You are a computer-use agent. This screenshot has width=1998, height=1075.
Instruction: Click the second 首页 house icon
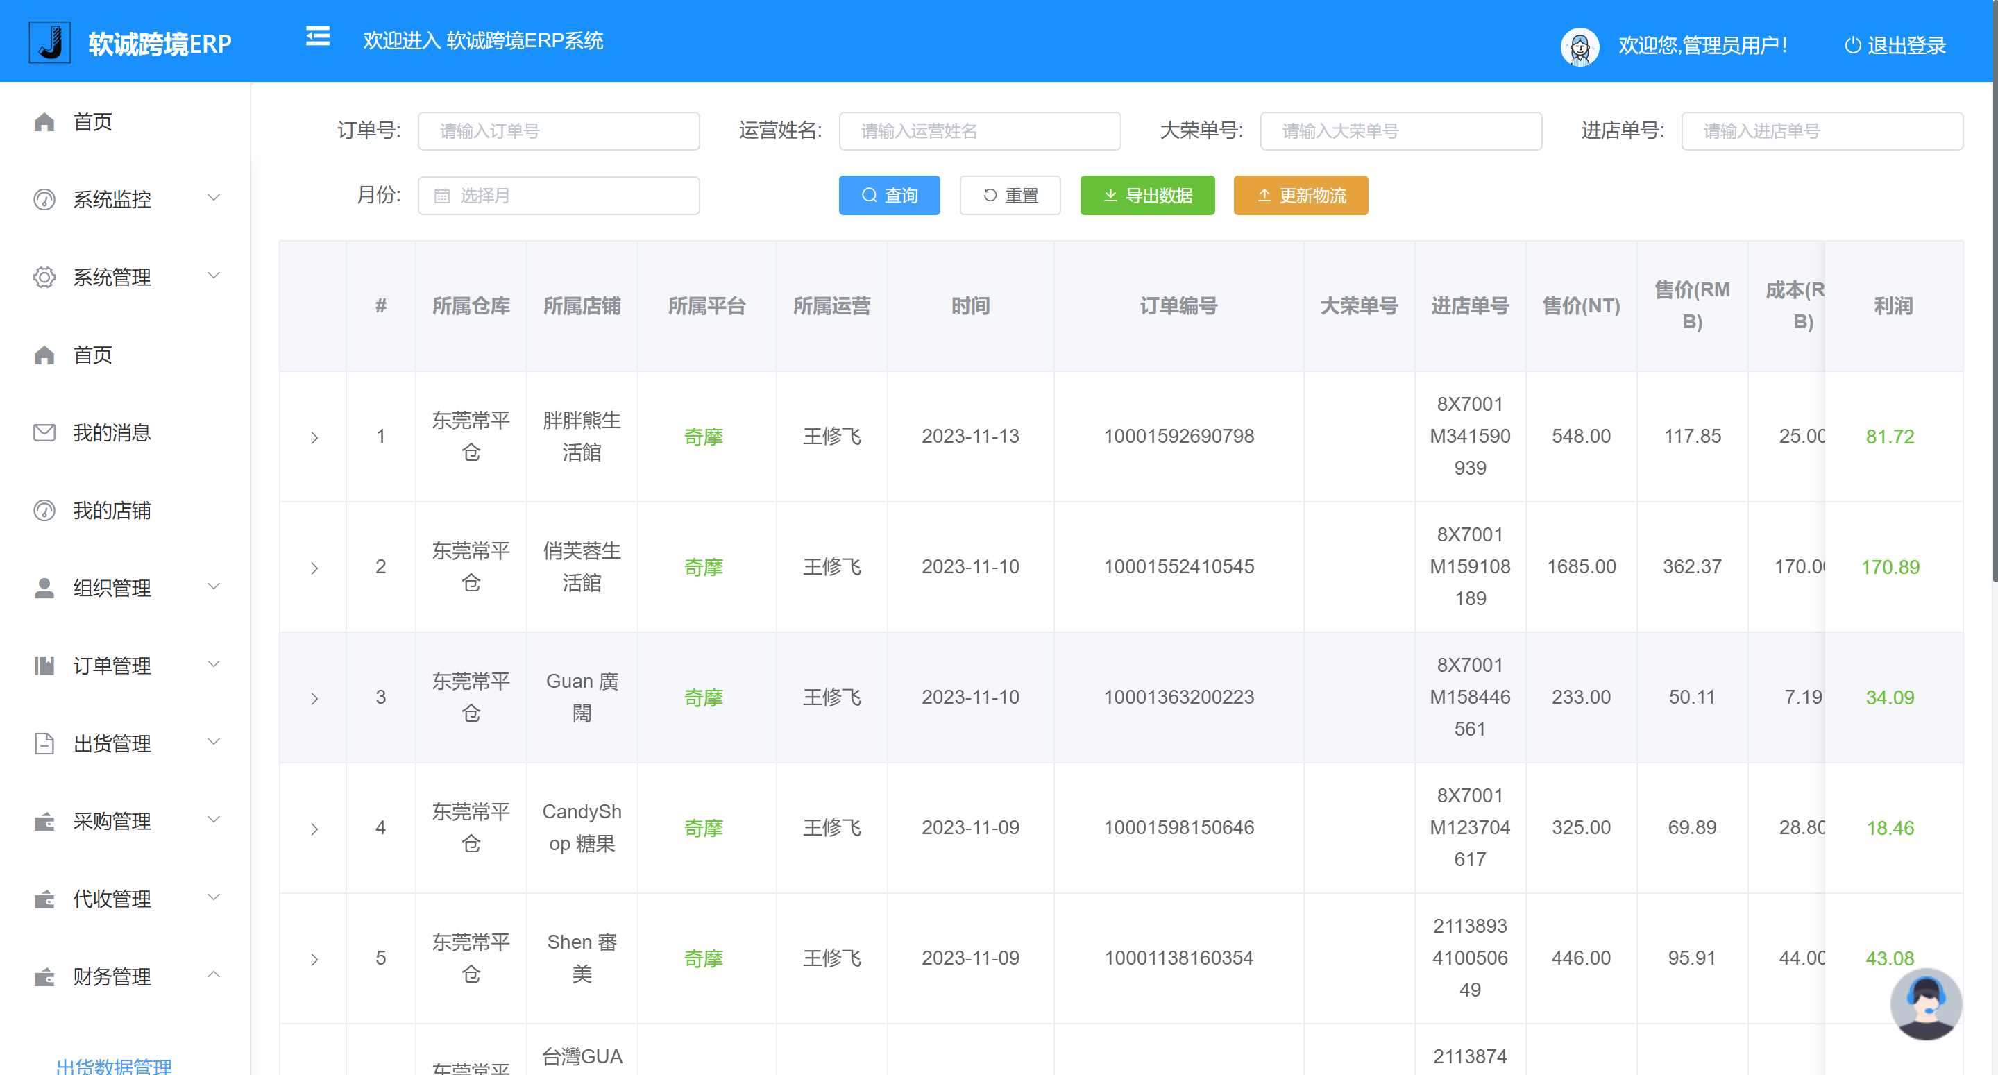click(x=44, y=355)
